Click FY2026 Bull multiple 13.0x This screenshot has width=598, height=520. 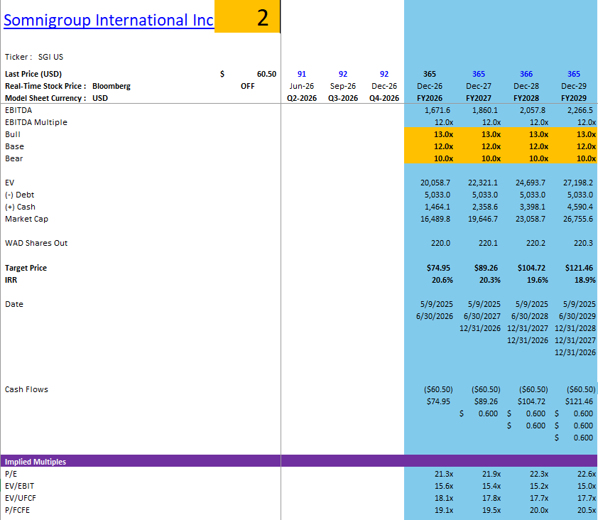[444, 134]
